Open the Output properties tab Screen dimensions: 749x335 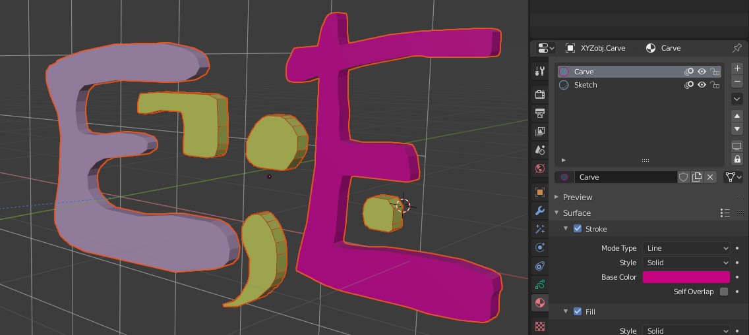[540, 113]
